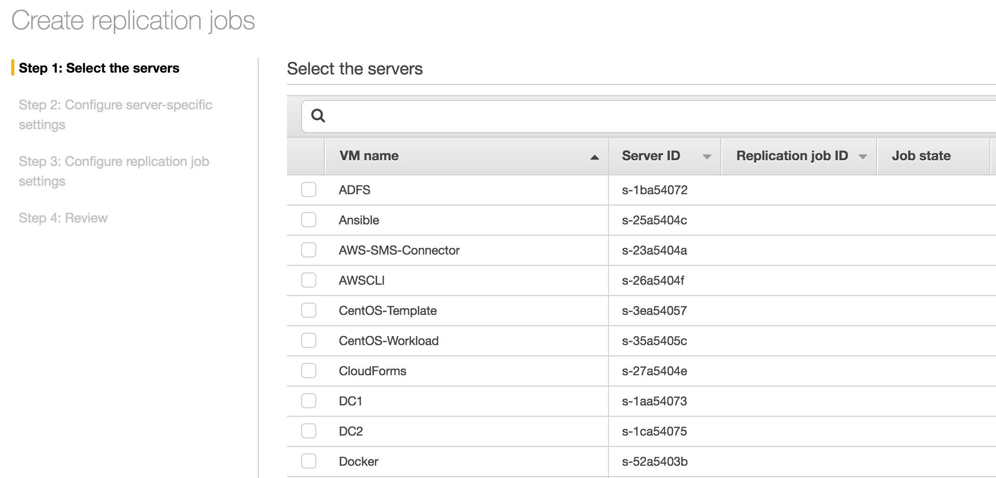
Task: Select the ADFS server checkbox
Action: 309,190
